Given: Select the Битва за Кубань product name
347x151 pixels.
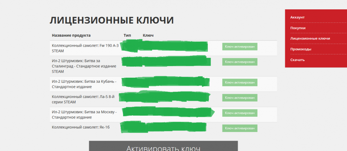Looking at the screenshot, I should [x=84, y=84].
